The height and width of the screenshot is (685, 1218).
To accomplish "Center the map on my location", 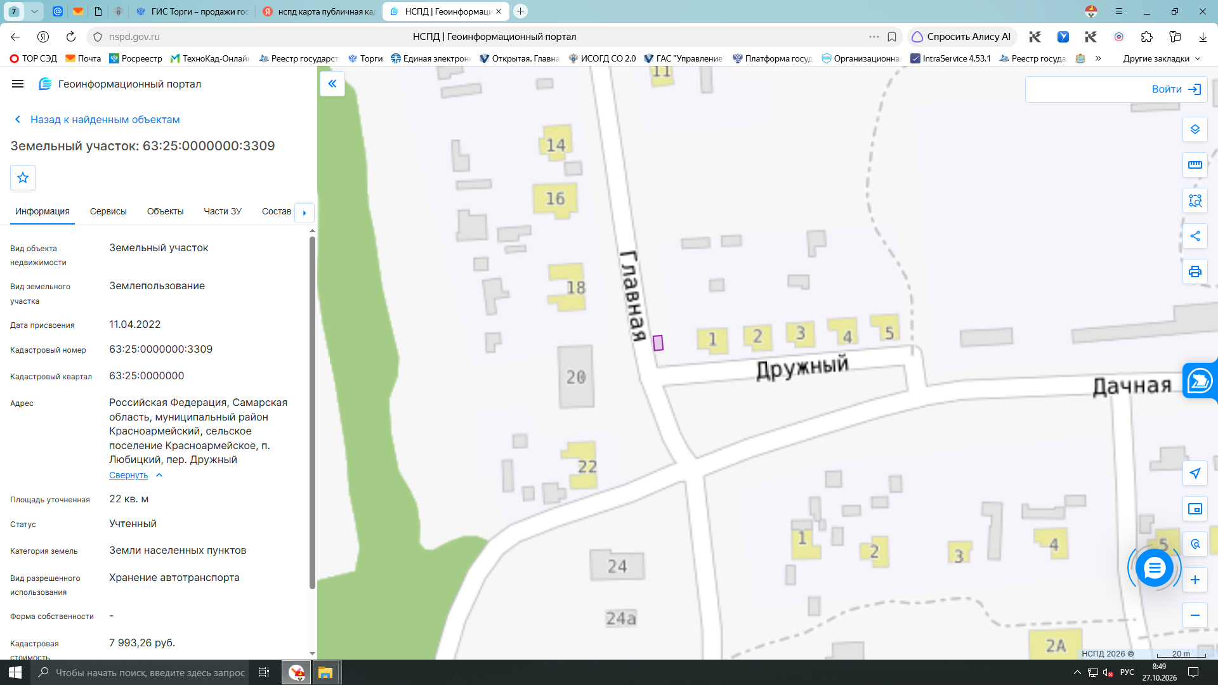I will pyautogui.click(x=1195, y=473).
